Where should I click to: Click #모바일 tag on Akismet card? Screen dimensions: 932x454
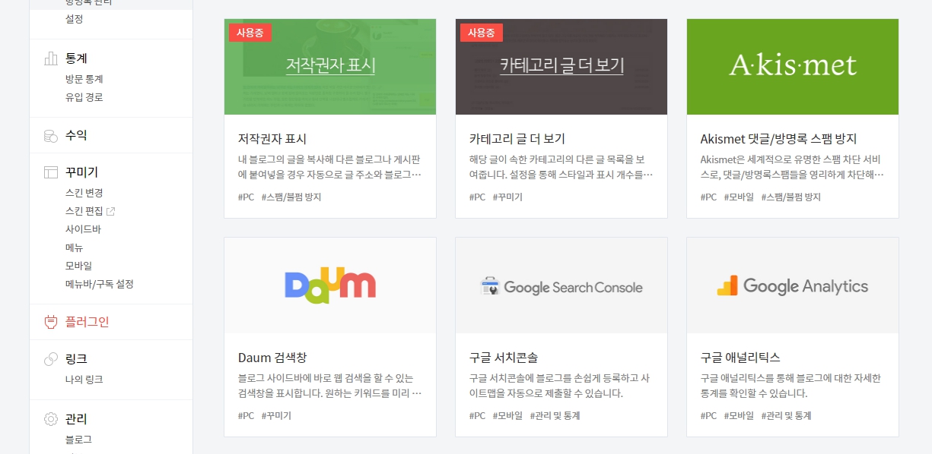(739, 197)
